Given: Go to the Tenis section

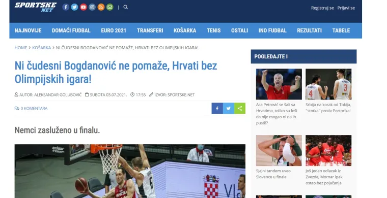Looking at the screenshot, I should pyautogui.click(x=214, y=30).
